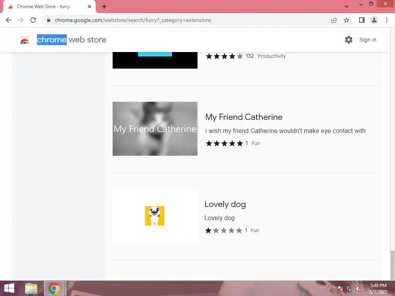Close the Chrome Web Store tab
The height and width of the screenshot is (296, 395).
point(89,7)
